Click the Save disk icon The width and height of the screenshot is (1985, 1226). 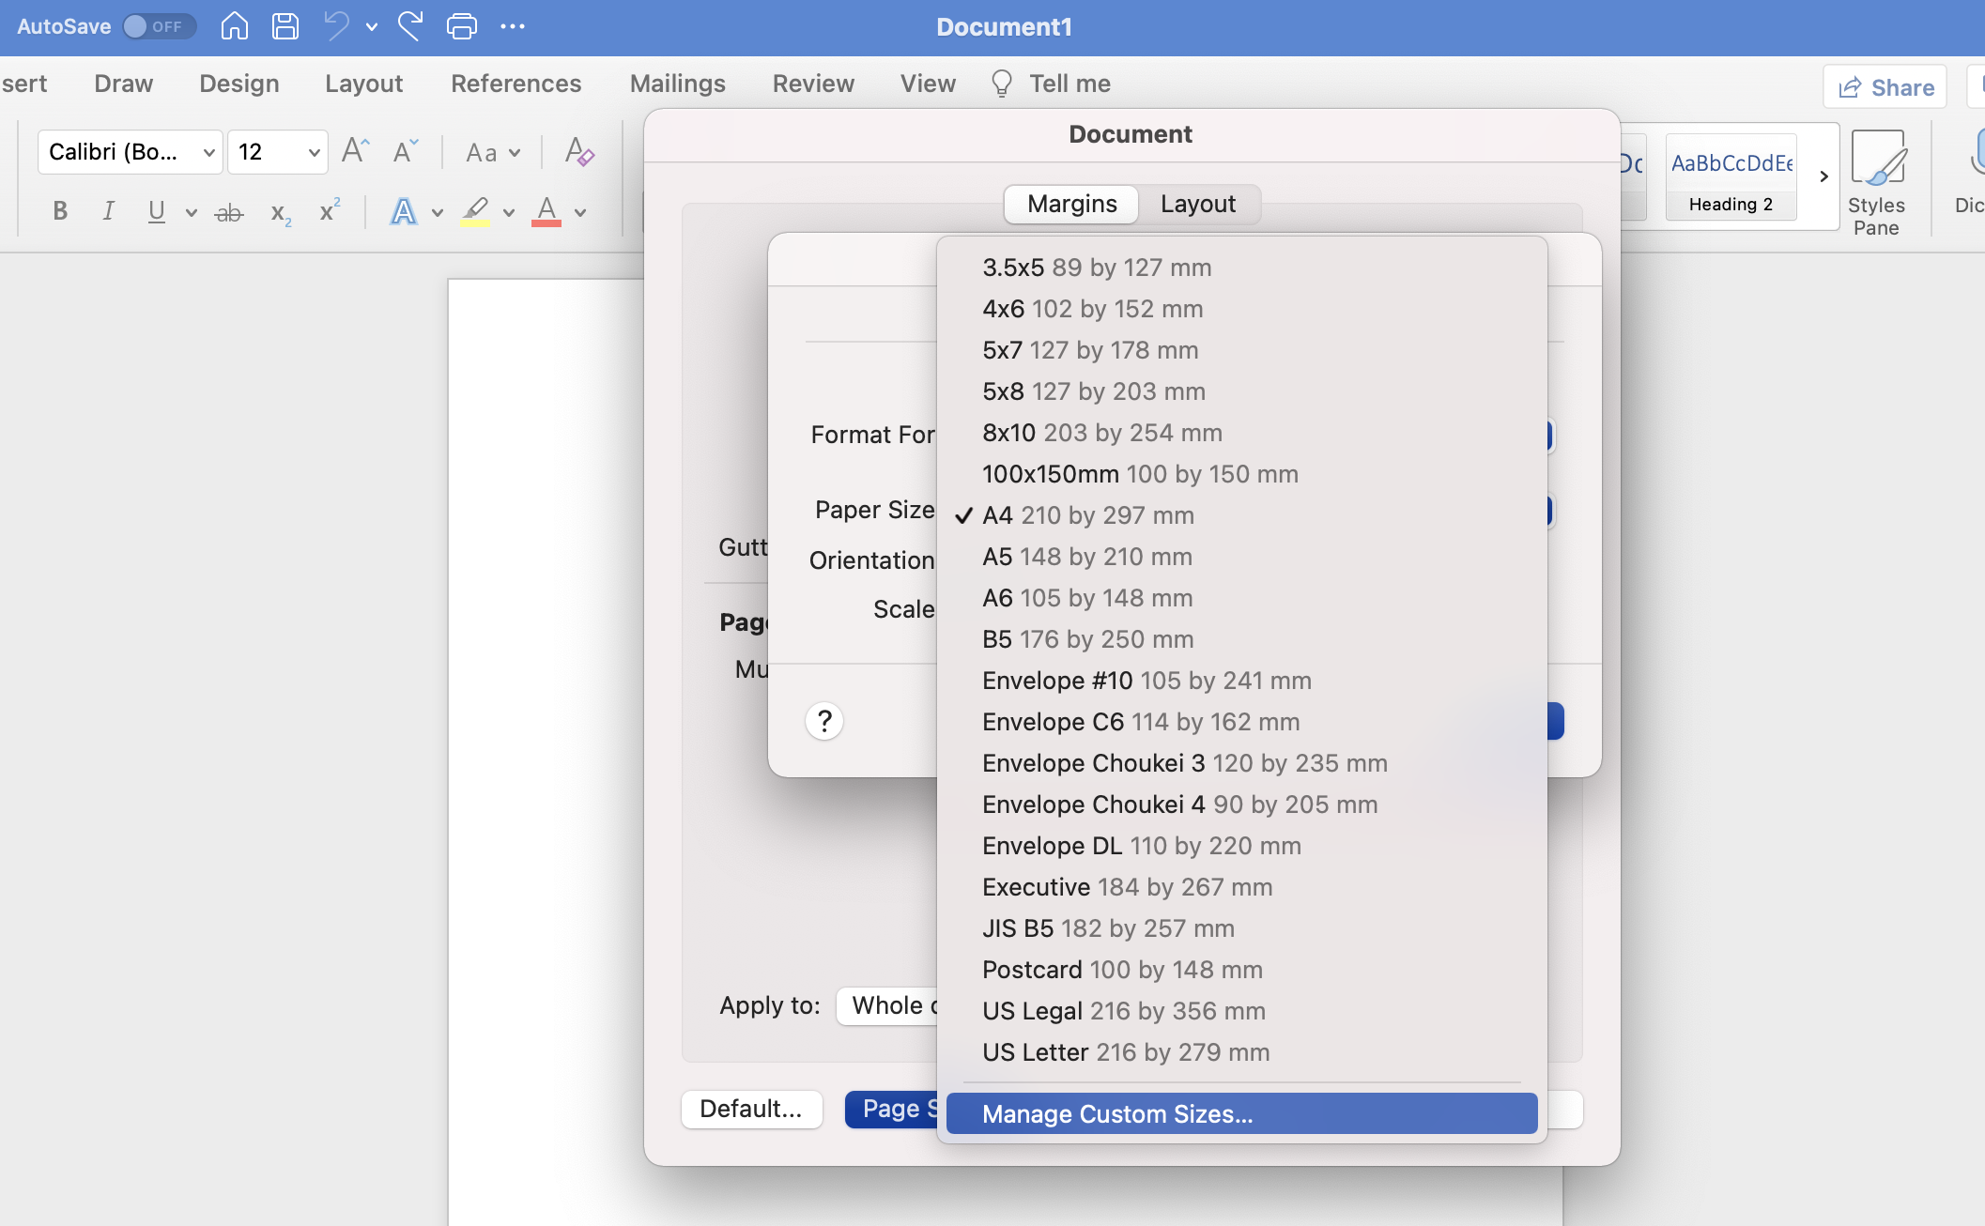point(285,26)
